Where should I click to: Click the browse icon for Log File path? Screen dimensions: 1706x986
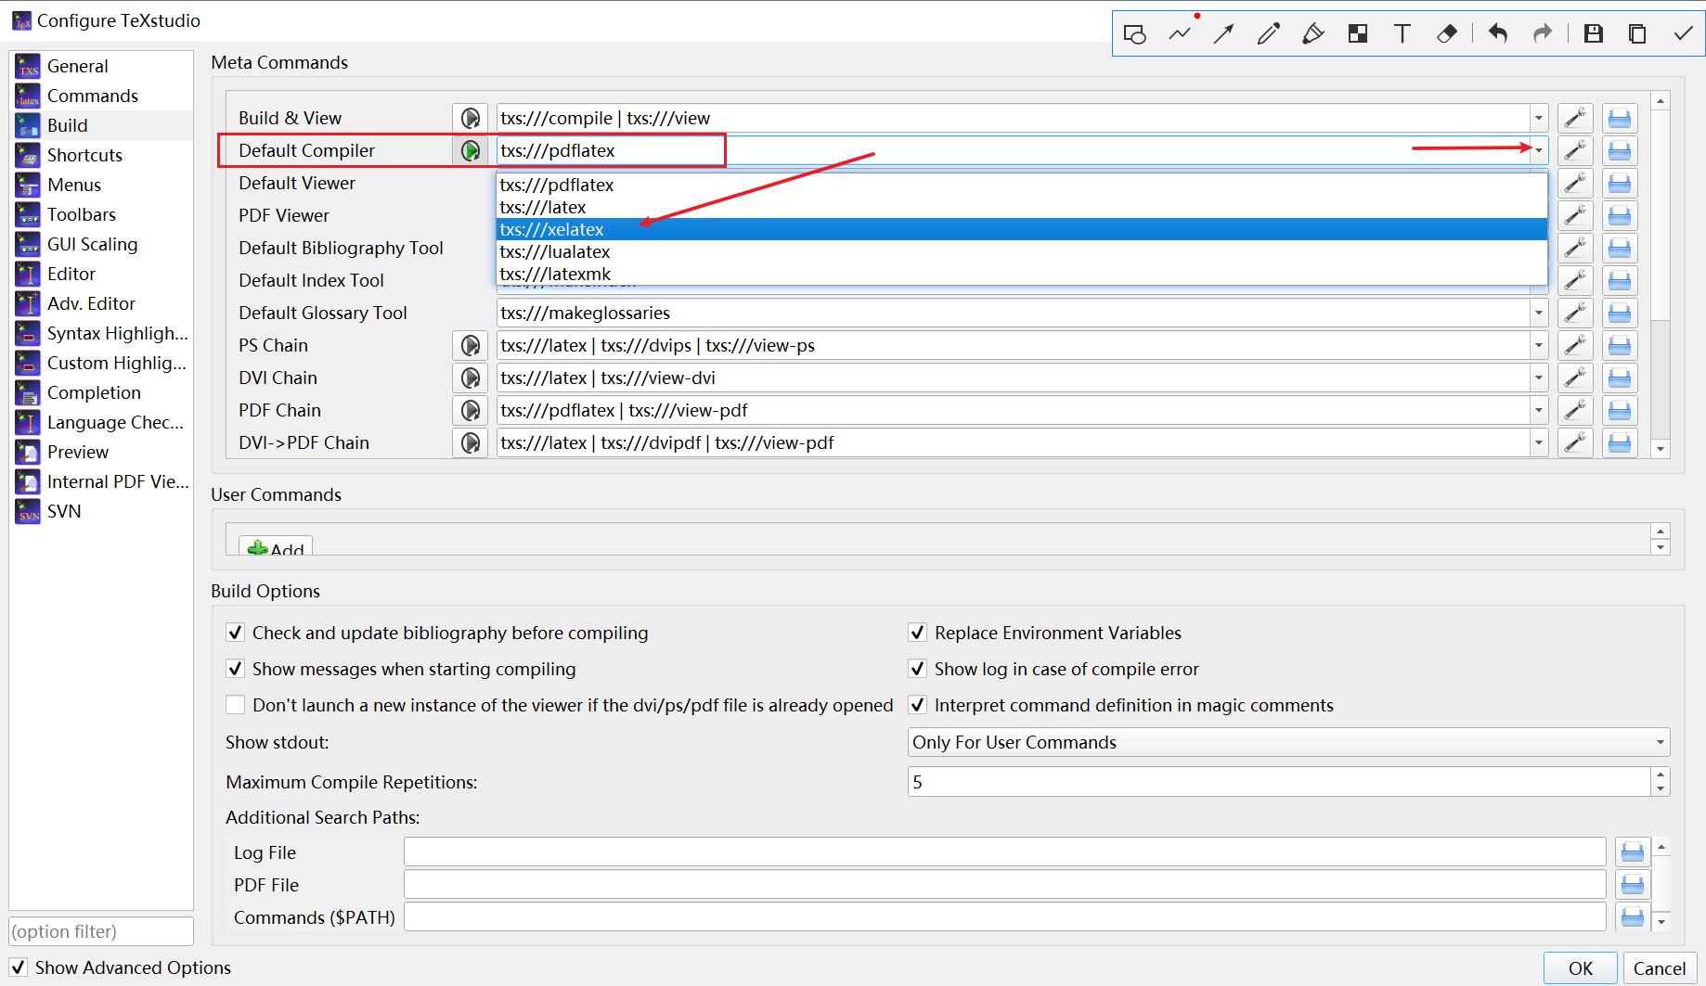click(1633, 852)
